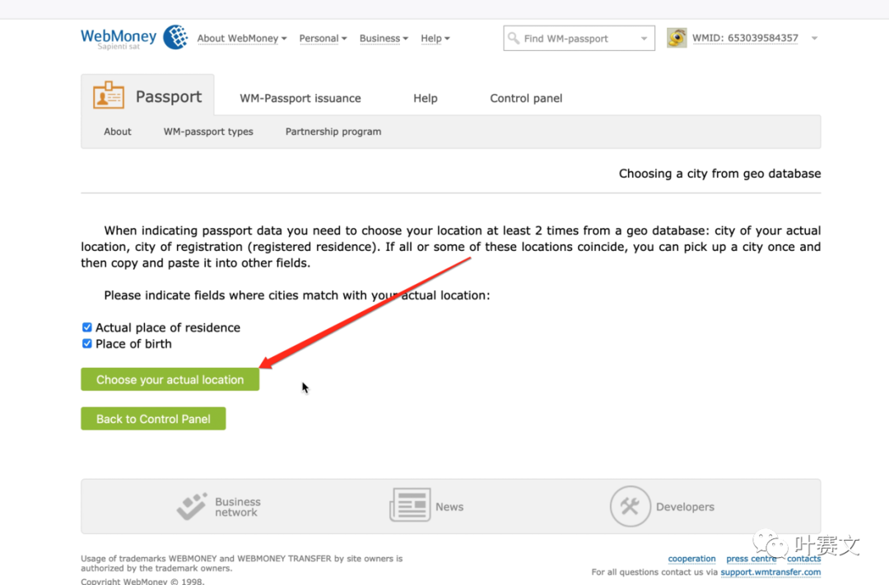This screenshot has height=585, width=889.
Task: Open the News newspaper icon
Action: coord(410,506)
